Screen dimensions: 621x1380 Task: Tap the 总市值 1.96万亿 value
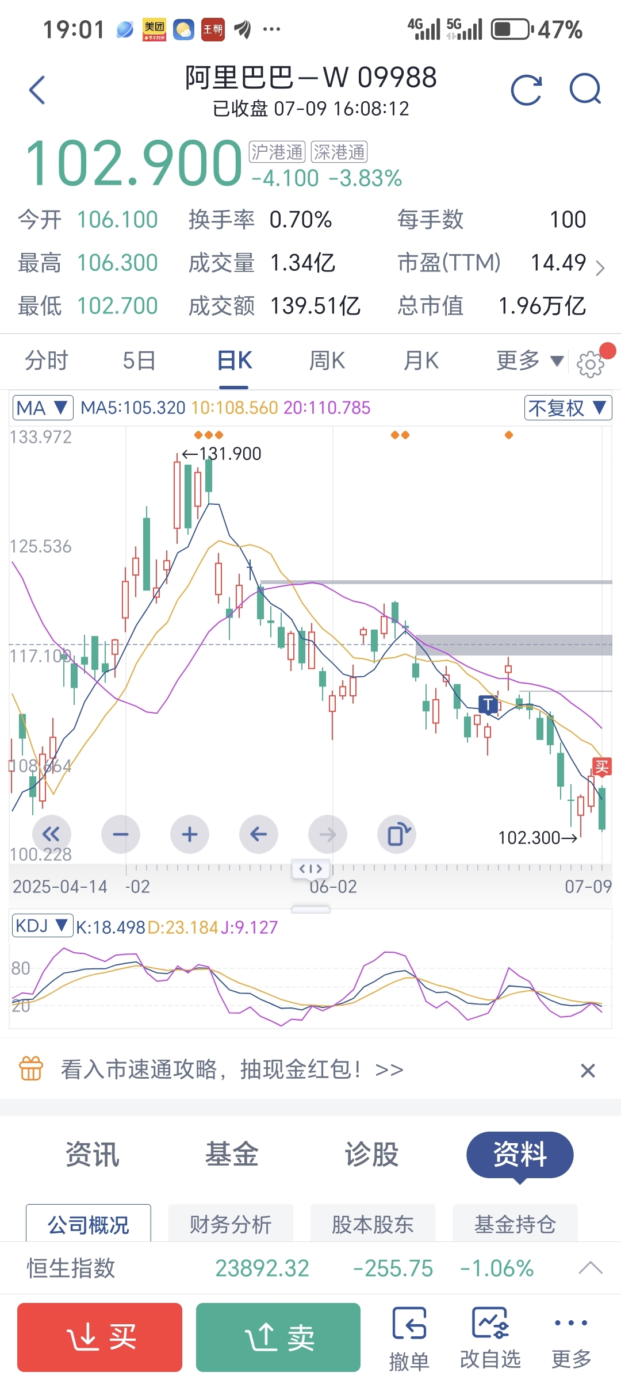coord(542,306)
